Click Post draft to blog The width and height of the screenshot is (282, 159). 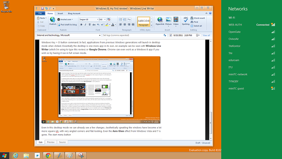point(67,25)
